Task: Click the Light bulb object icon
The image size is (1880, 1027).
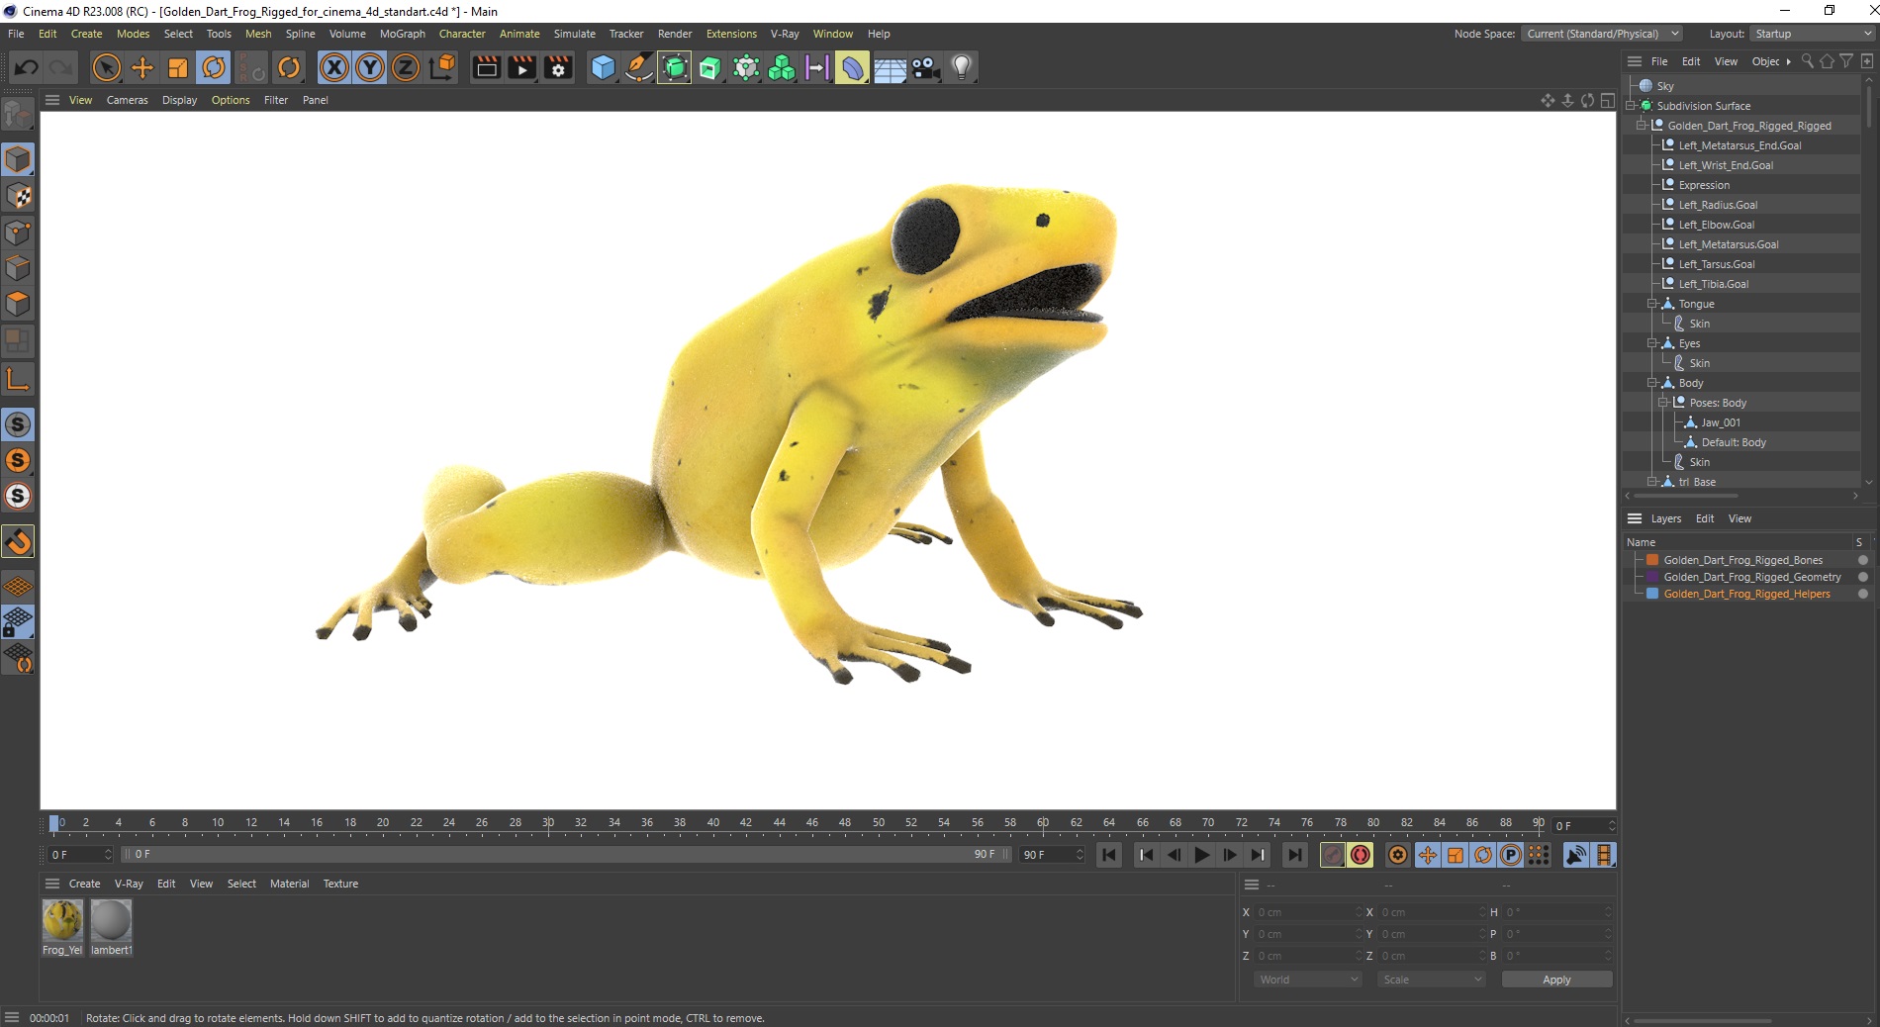Action: point(961,67)
